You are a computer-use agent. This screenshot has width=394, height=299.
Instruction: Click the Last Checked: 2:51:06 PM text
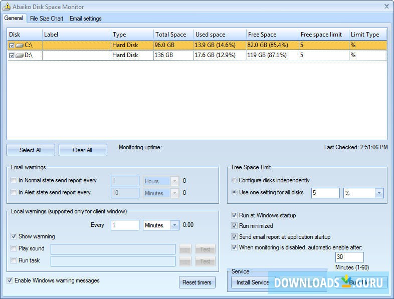point(356,147)
